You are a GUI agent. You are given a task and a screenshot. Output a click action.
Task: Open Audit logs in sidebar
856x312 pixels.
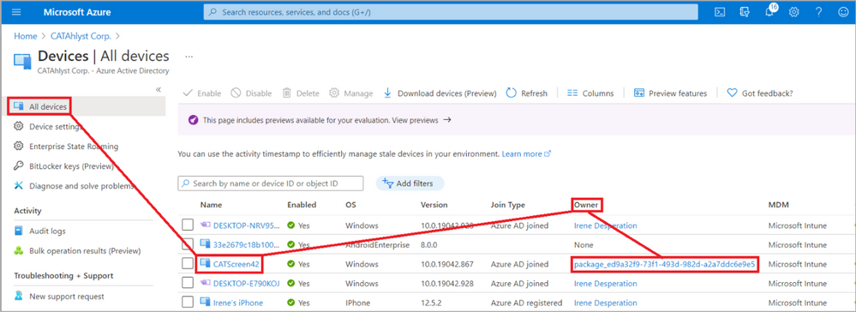[x=46, y=231]
